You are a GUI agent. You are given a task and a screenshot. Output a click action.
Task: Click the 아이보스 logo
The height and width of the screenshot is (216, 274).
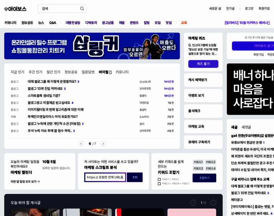point(16,9)
